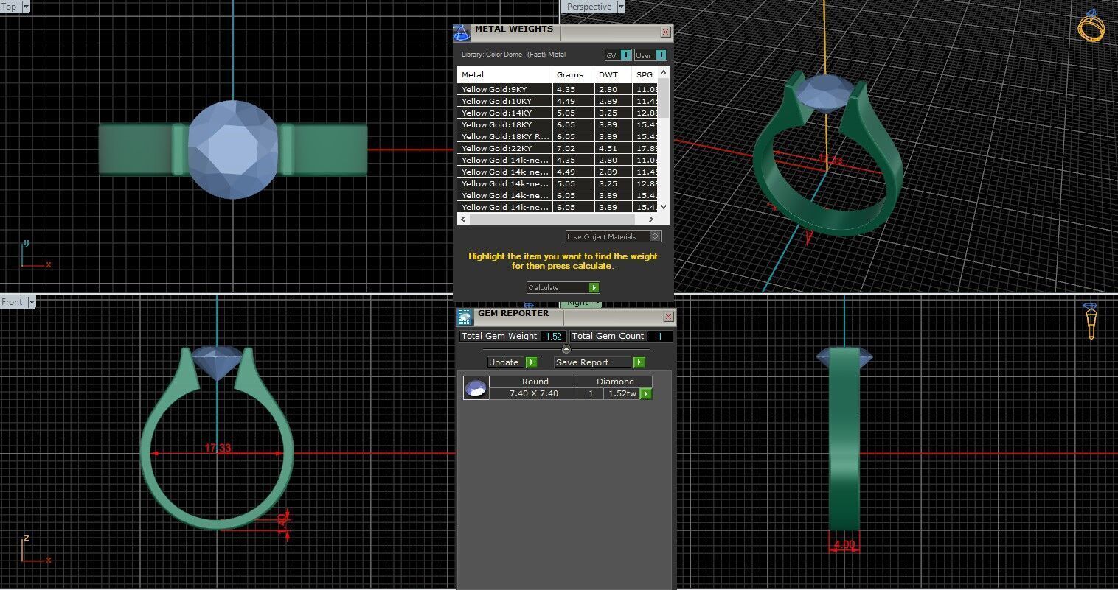Click the Total Gem Count label

pos(608,336)
